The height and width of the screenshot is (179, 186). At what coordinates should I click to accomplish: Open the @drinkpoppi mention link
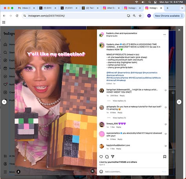tap(136, 72)
